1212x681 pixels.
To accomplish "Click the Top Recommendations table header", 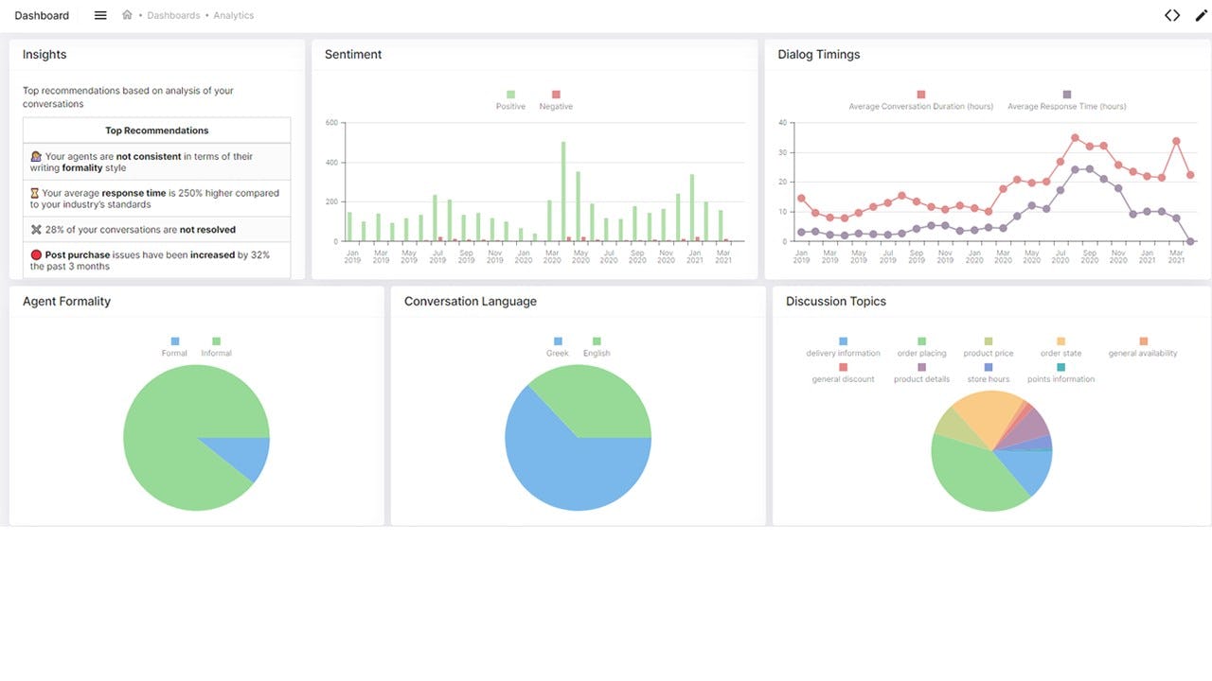I will [x=156, y=130].
